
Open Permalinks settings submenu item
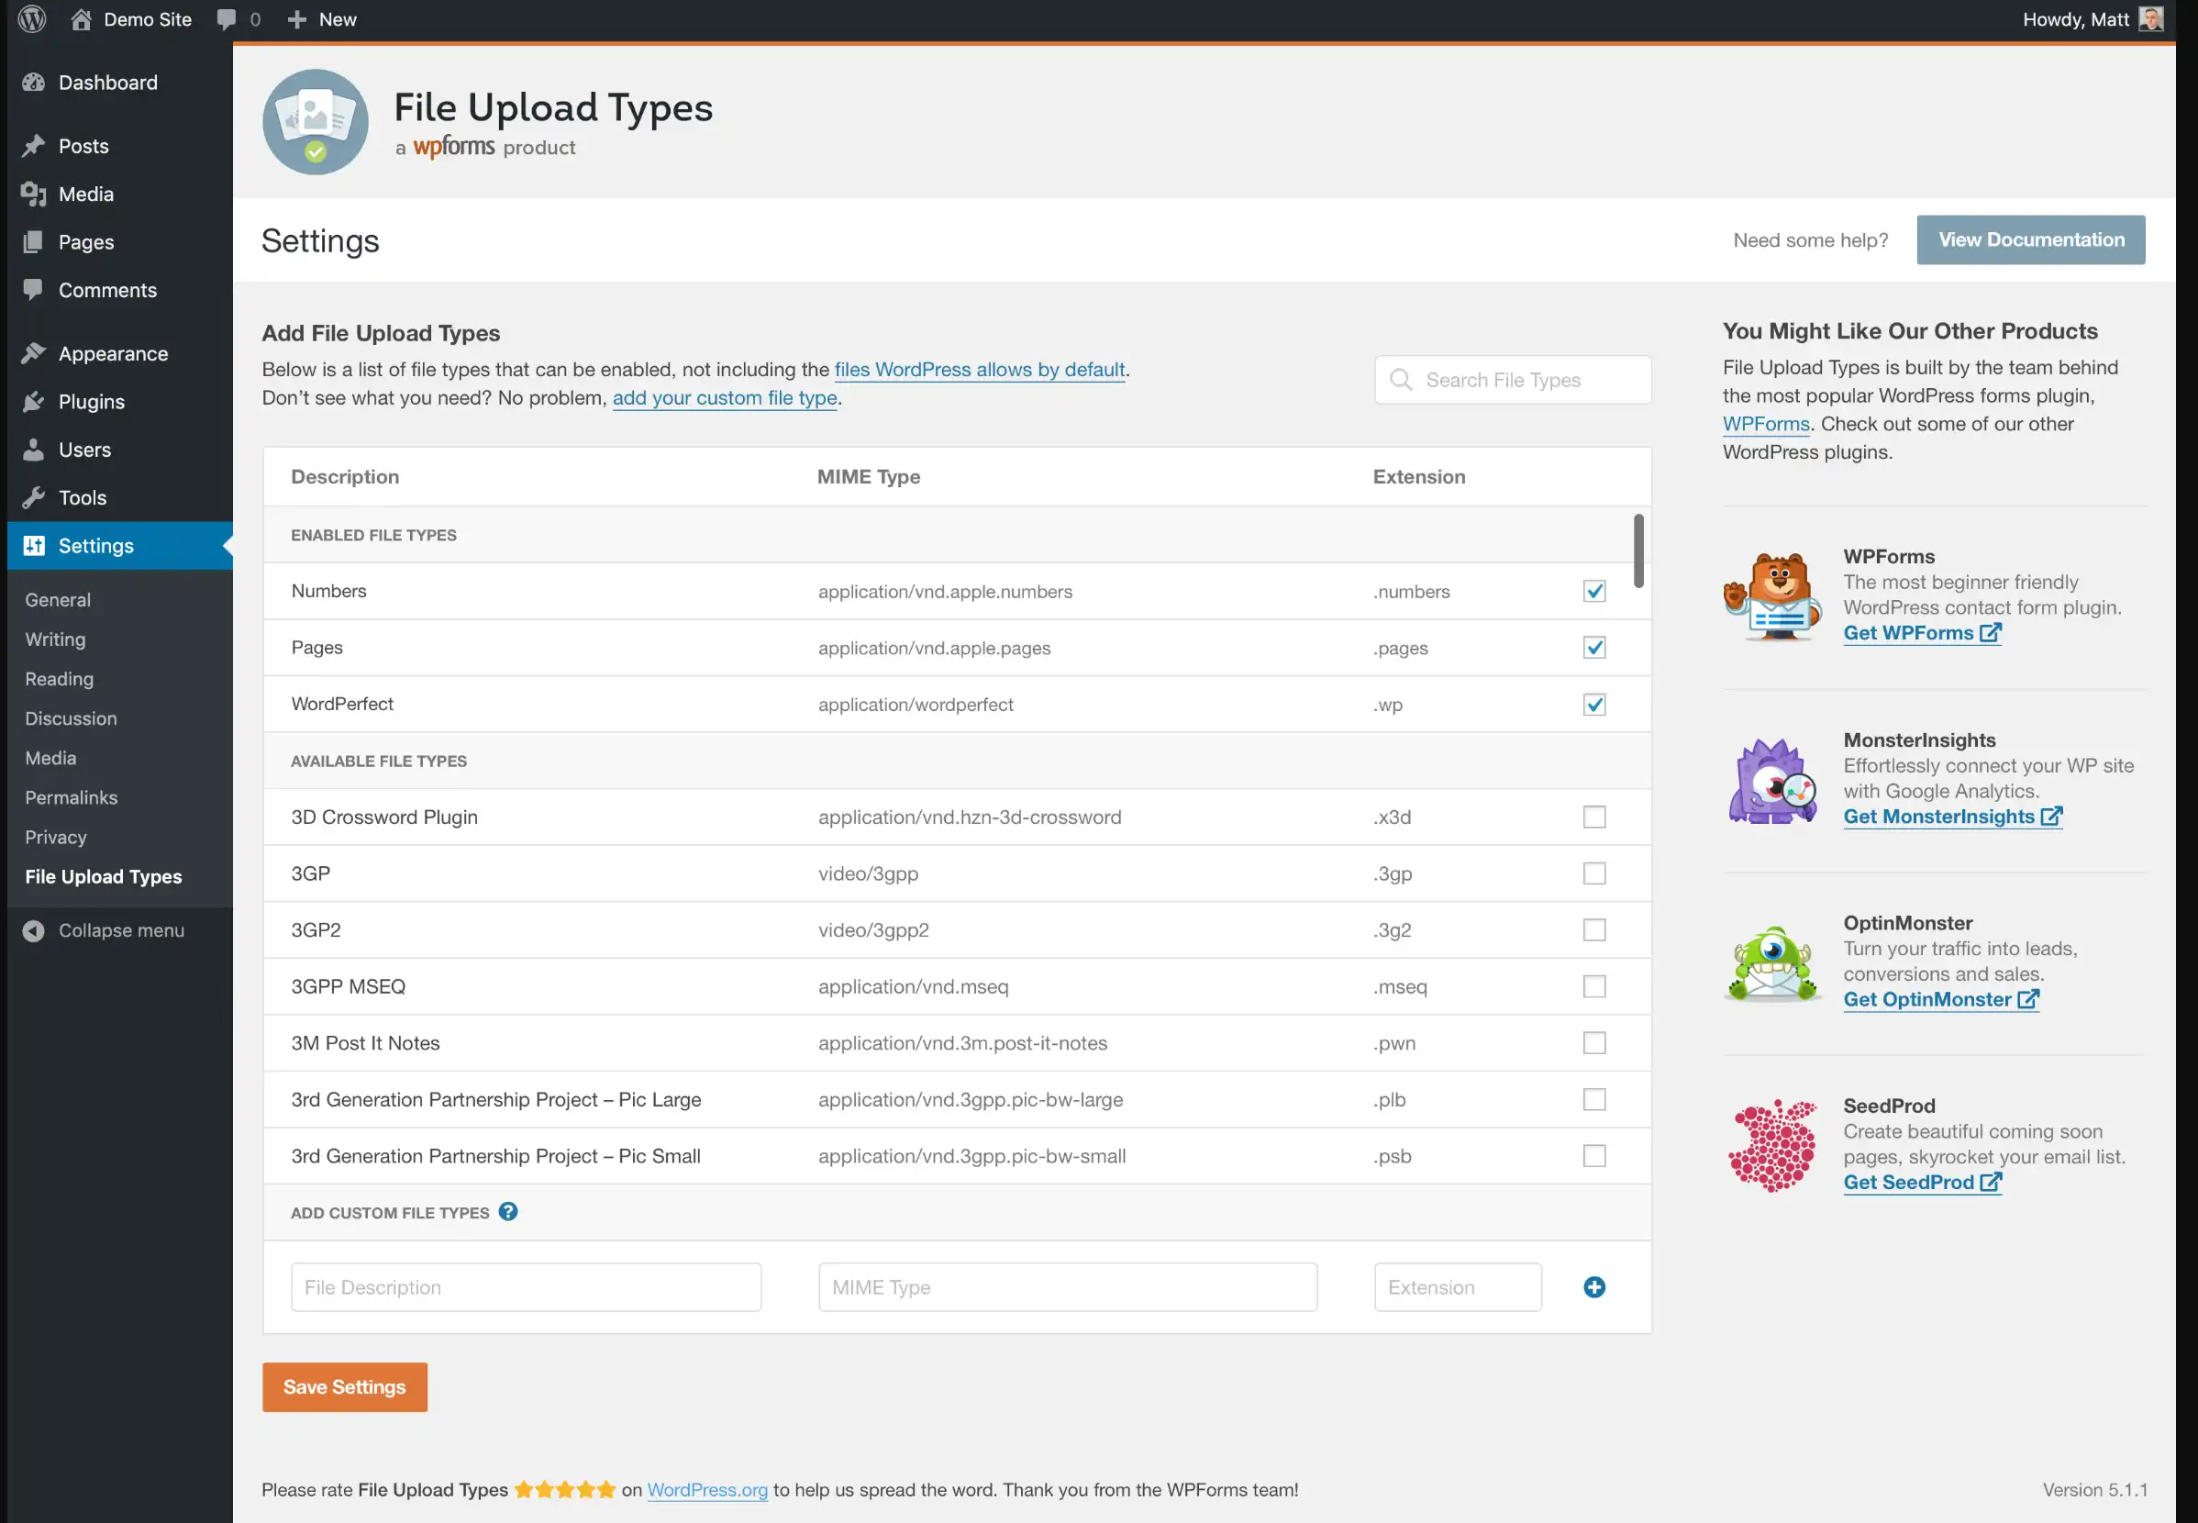[72, 798]
